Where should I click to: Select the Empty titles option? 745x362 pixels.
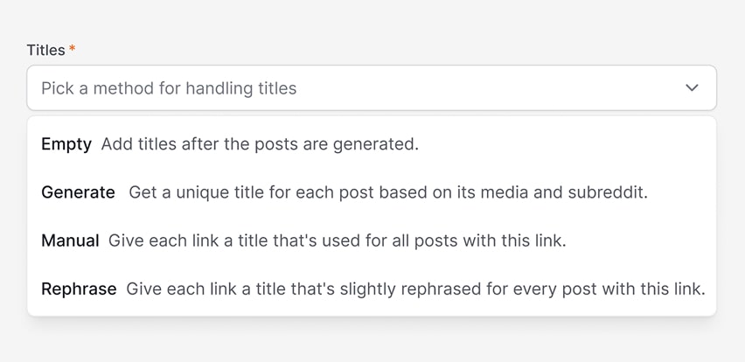click(x=372, y=144)
